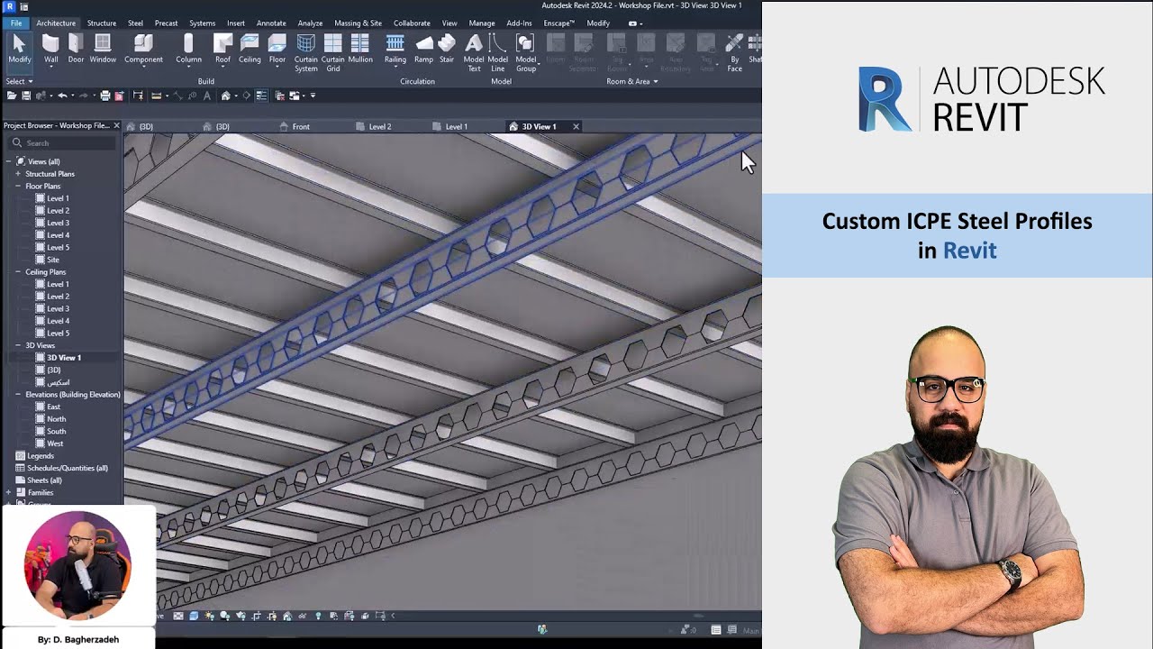1153x649 pixels.
Task: Select the Door tool
Action: click(76, 49)
